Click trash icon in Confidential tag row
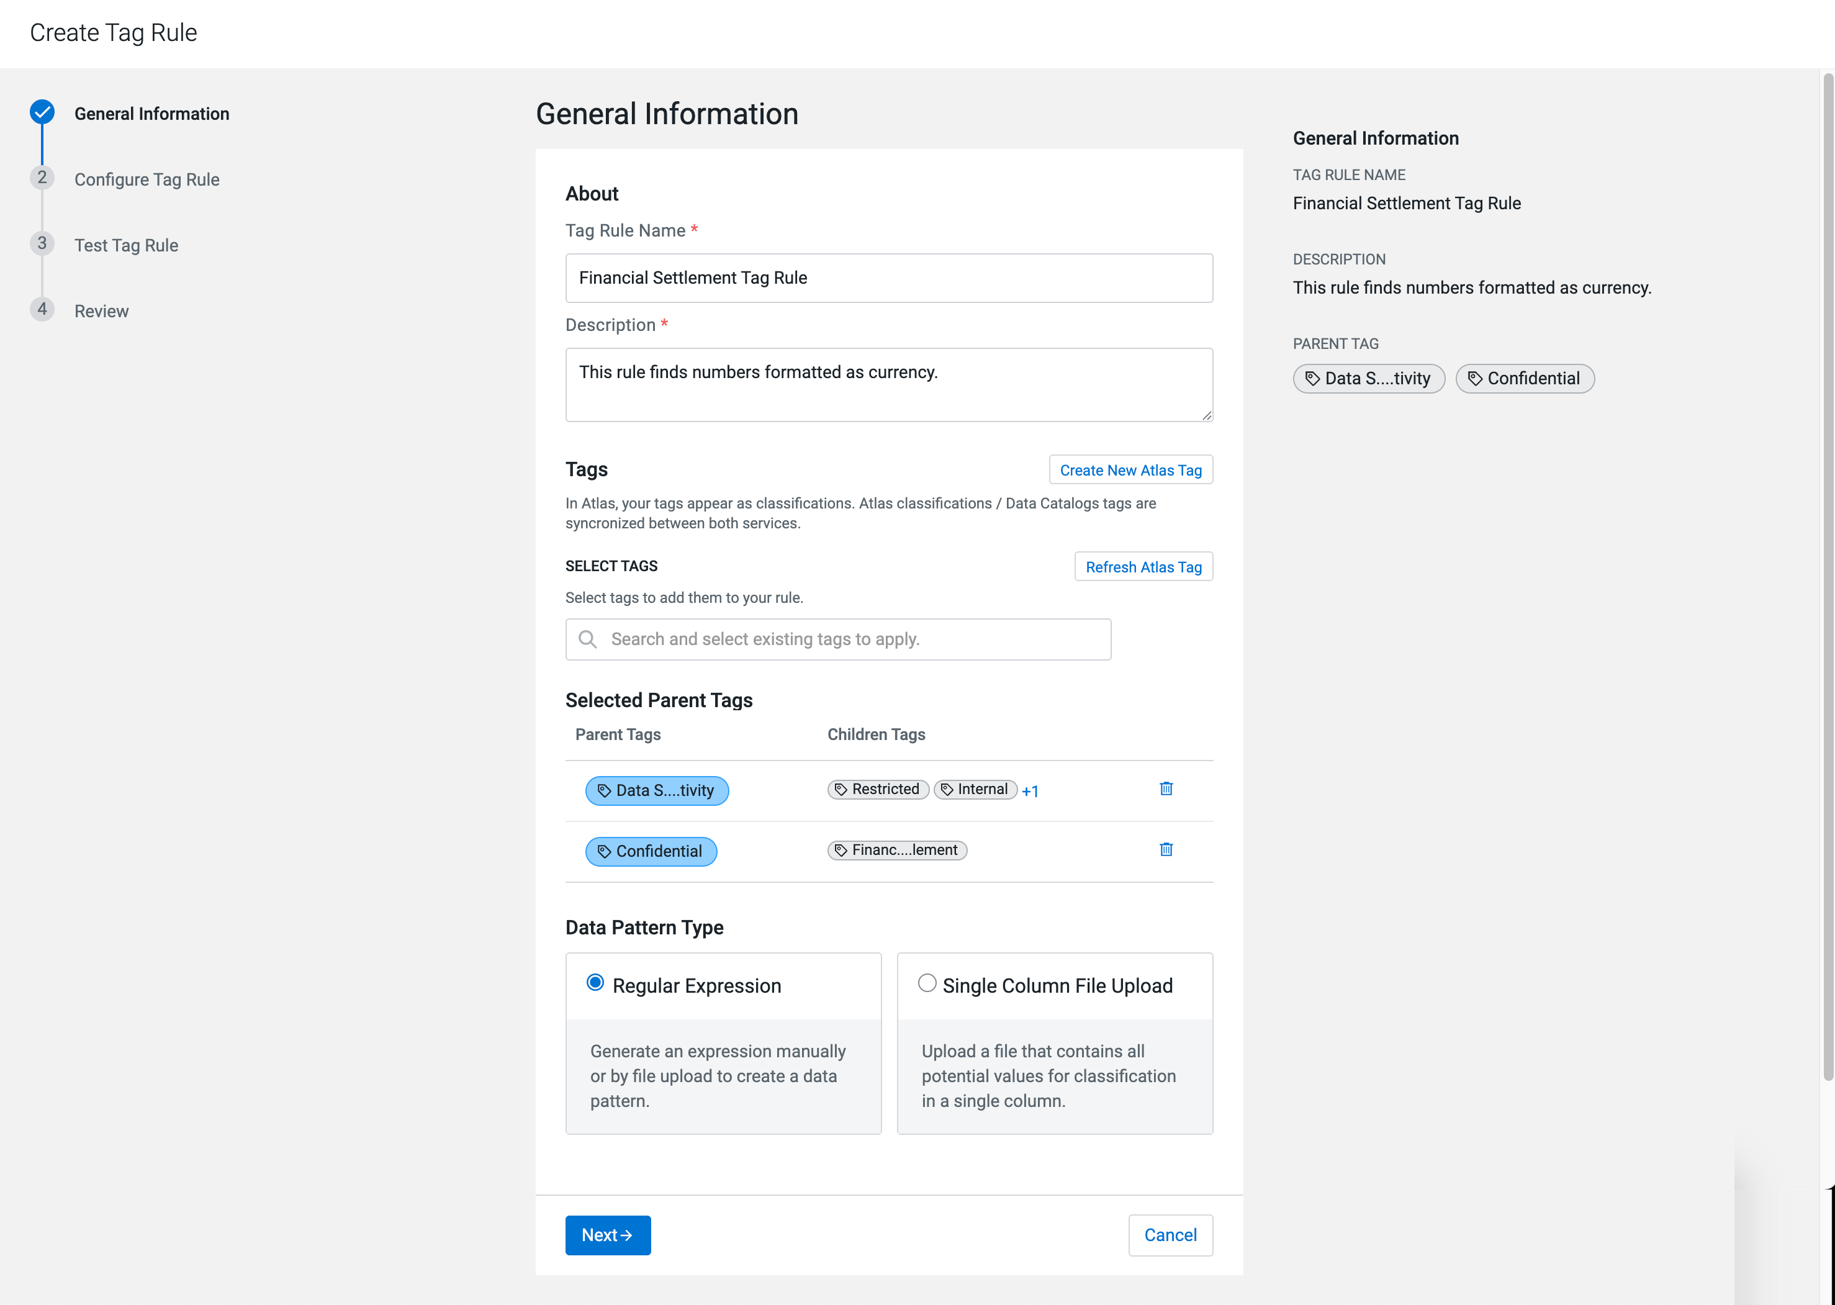This screenshot has height=1305, width=1835. pyautogui.click(x=1166, y=850)
